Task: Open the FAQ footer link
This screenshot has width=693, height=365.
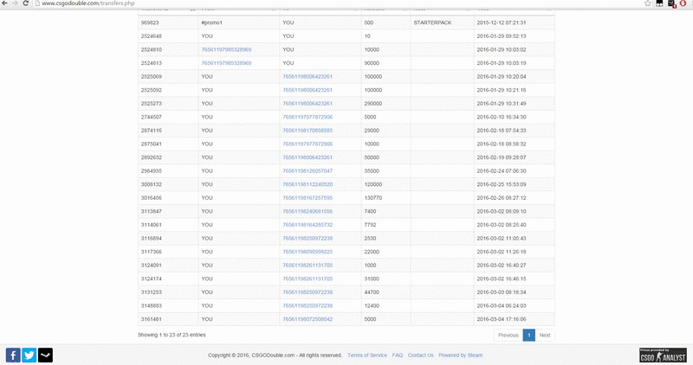Action: tap(398, 355)
